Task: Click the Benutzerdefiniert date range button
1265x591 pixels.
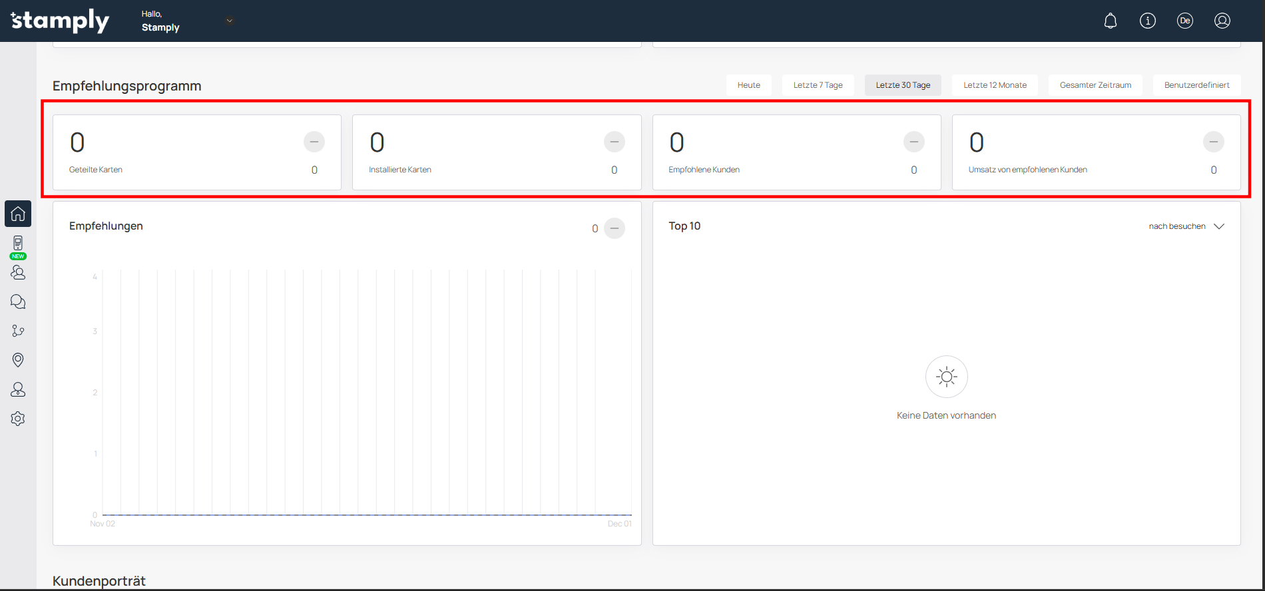Action: (x=1196, y=85)
